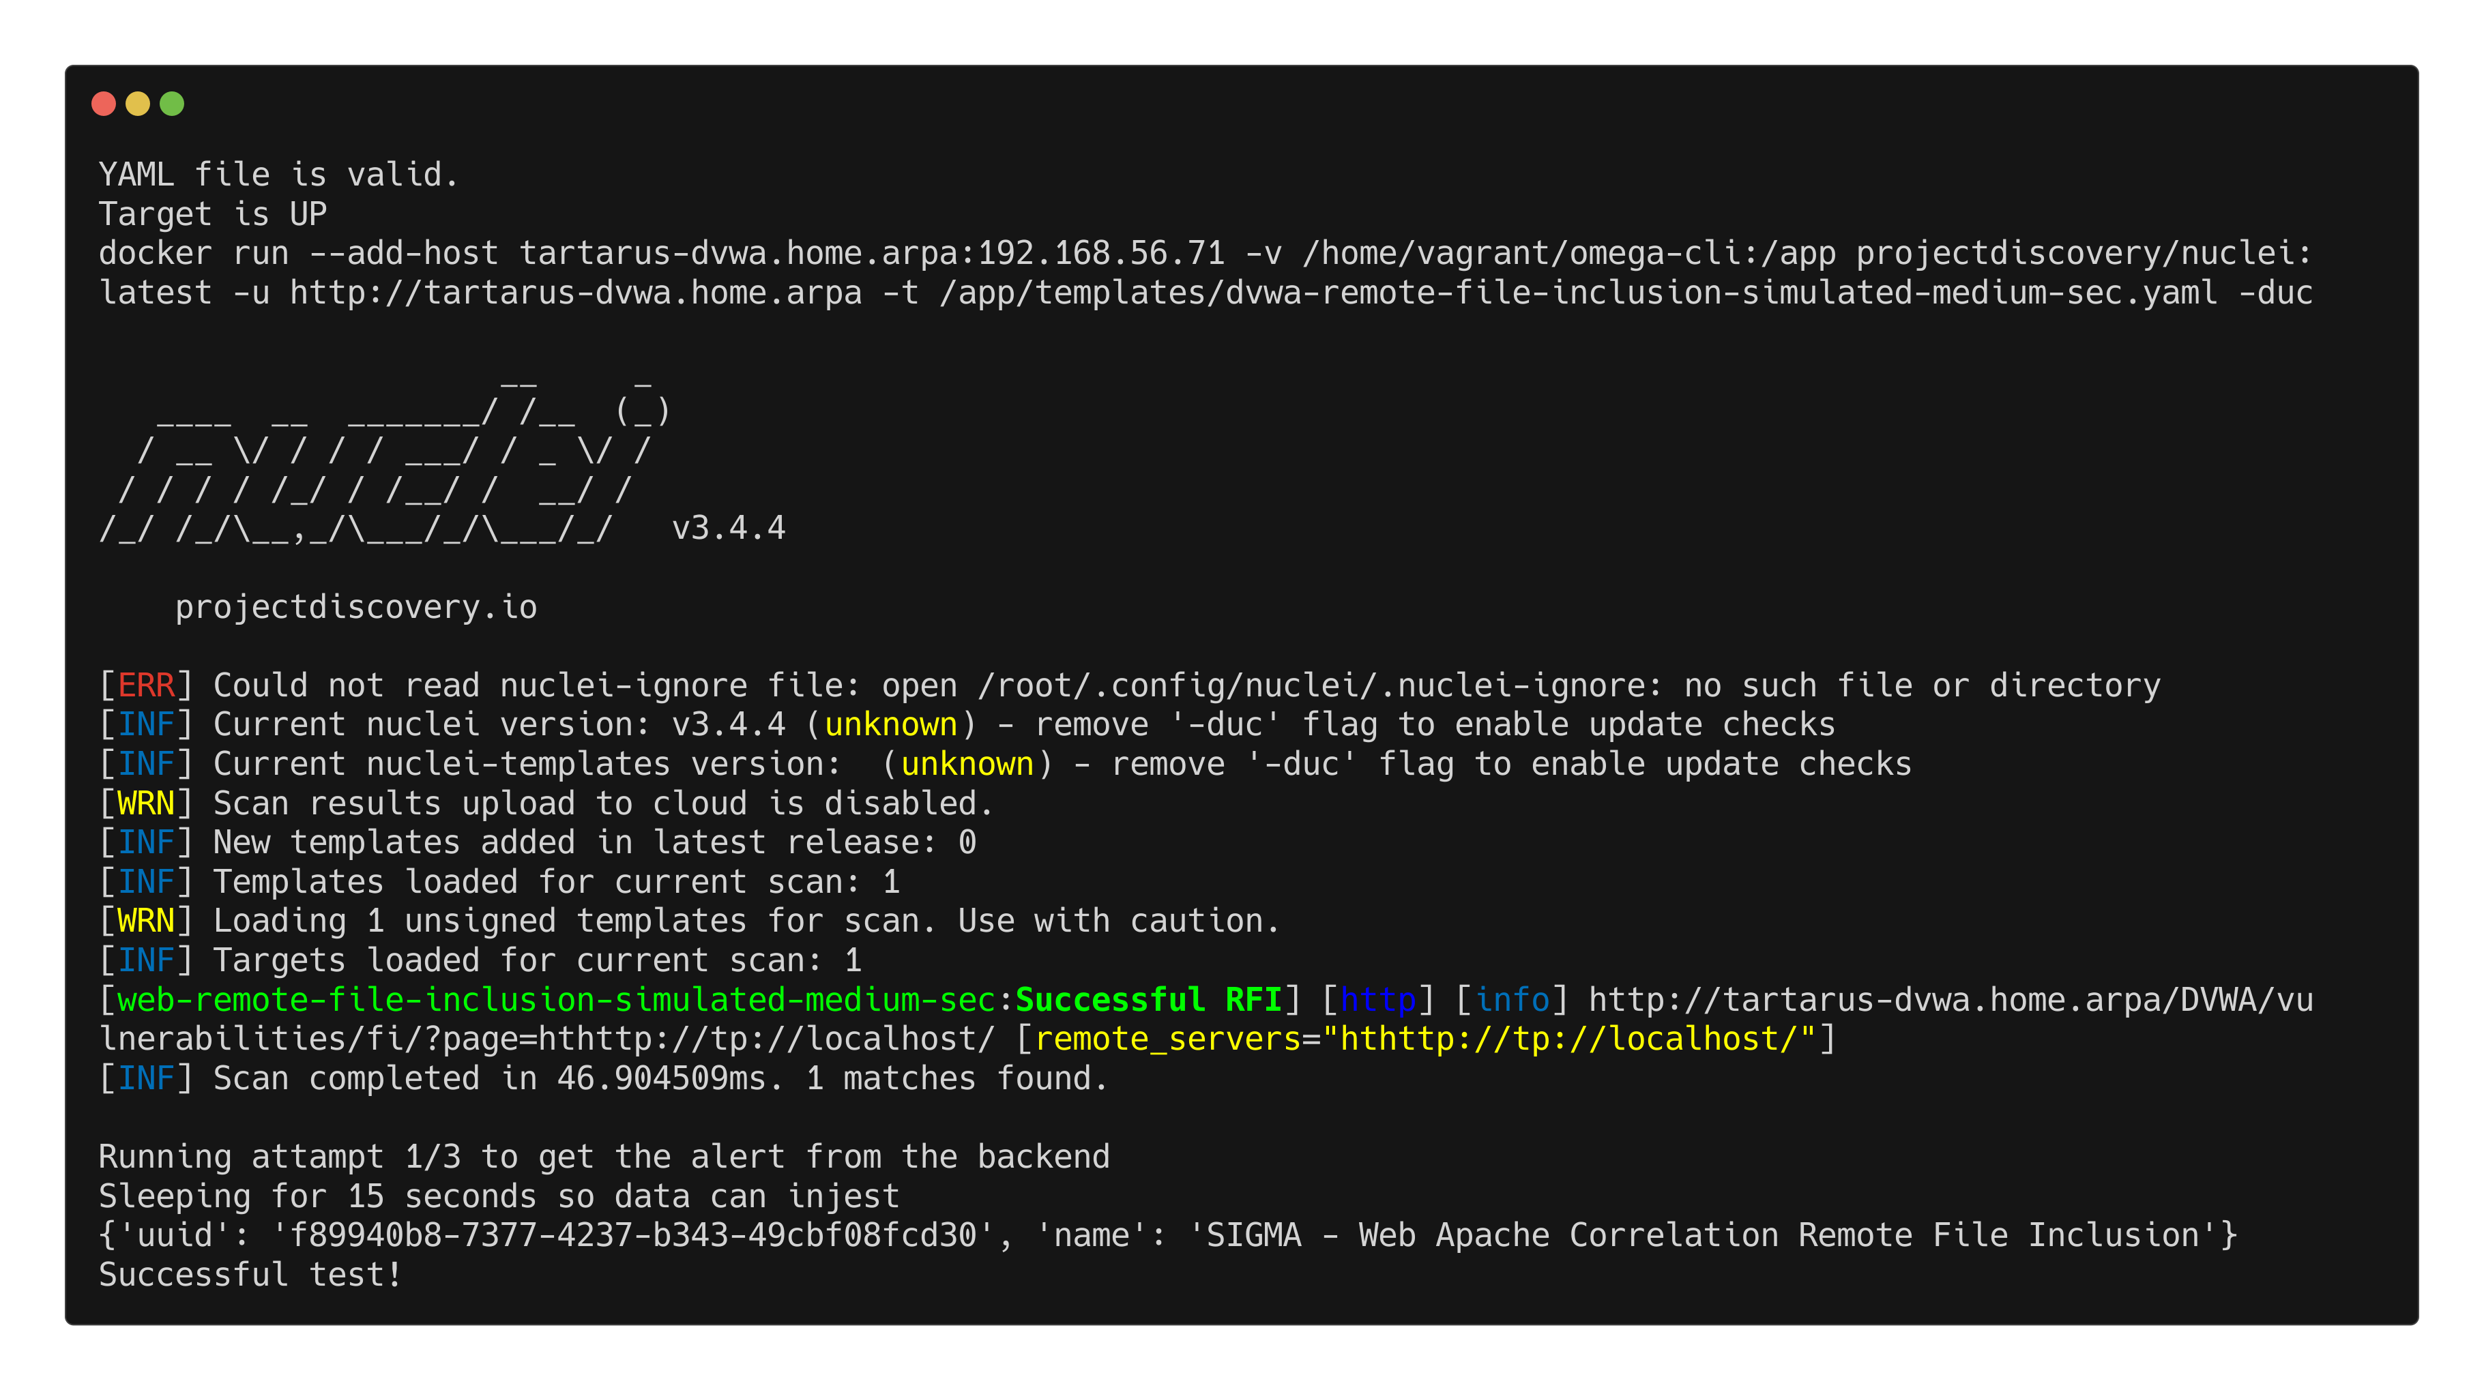Click the red close window dot

point(103,103)
